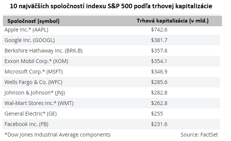Select the Facebook Inc. (FB) row
The image size is (231, 141).
click(x=111, y=124)
